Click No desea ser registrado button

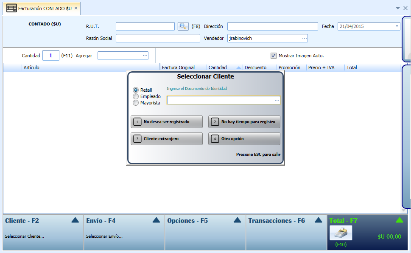(167, 122)
